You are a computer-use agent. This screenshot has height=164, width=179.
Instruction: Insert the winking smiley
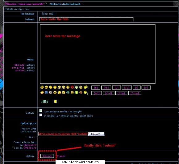(59, 92)
